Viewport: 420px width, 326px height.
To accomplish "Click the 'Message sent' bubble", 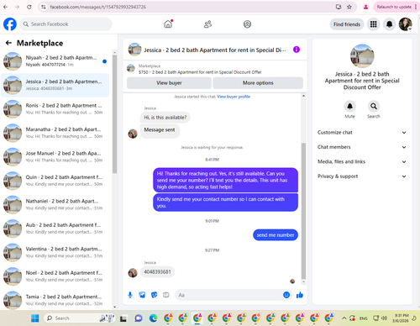I will pyautogui.click(x=160, y=130).
